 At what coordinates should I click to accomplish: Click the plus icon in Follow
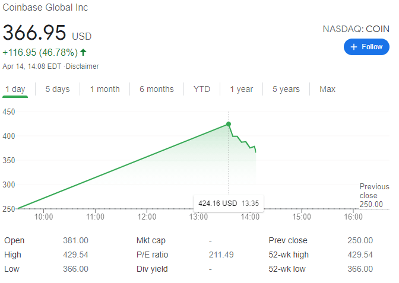pyautogui.click(x=354, y=47)
